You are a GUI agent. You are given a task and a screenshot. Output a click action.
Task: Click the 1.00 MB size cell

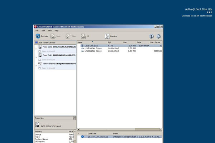[132, 48]
